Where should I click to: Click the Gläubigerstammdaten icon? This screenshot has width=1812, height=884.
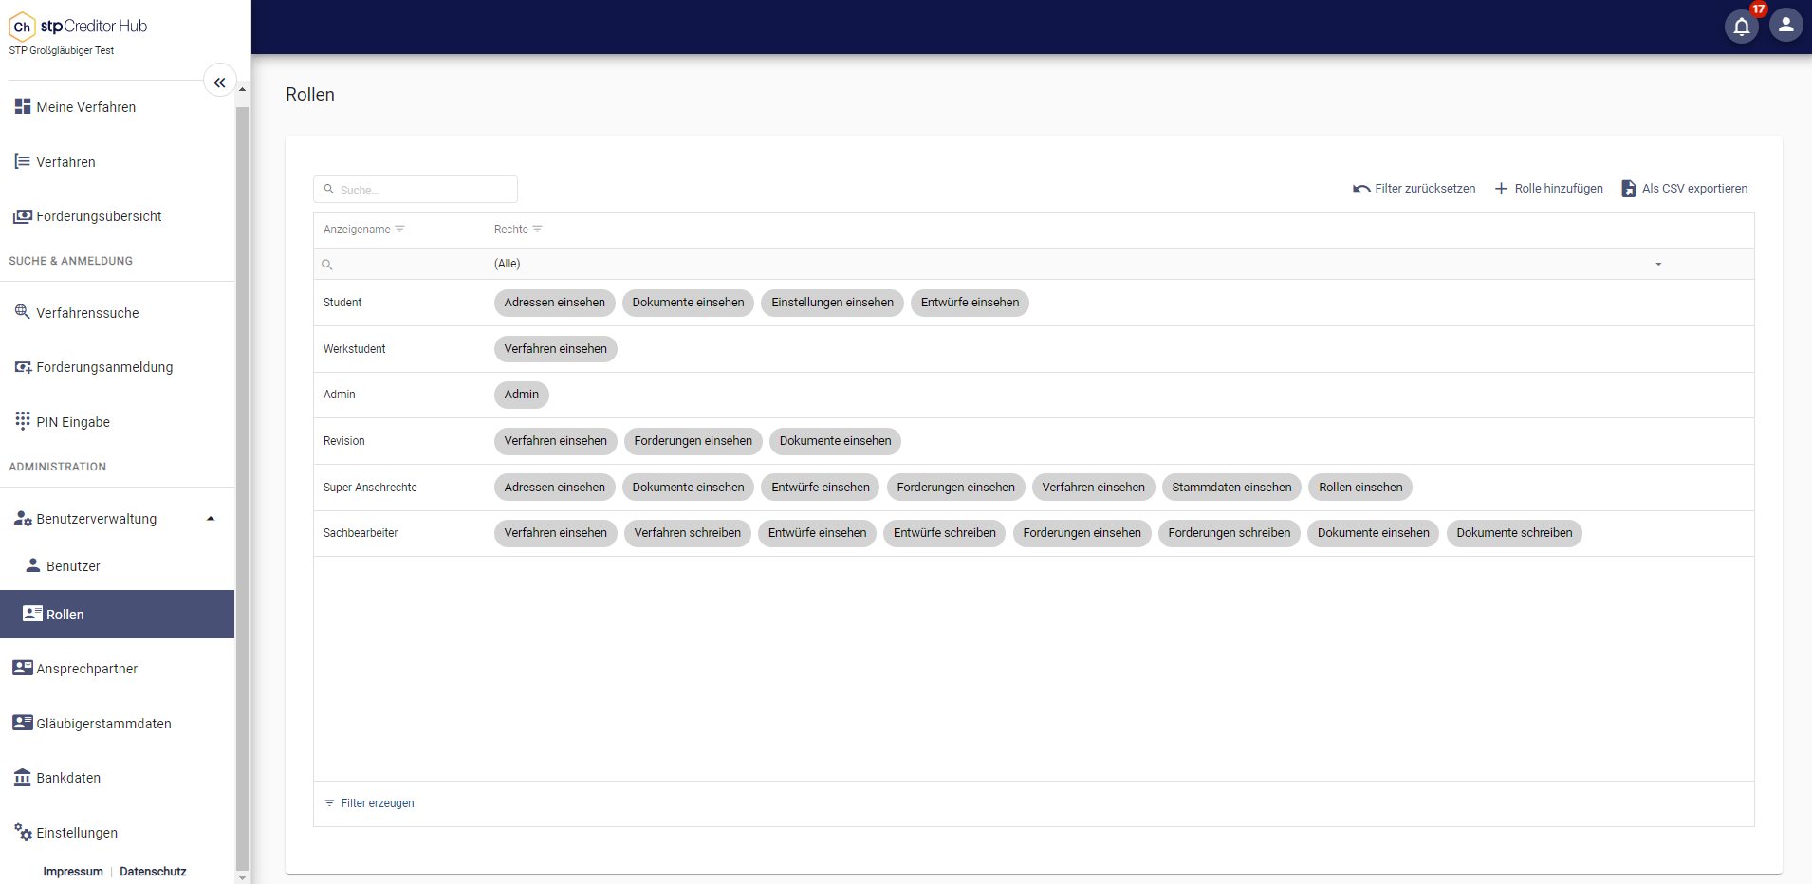pos(23,723)
